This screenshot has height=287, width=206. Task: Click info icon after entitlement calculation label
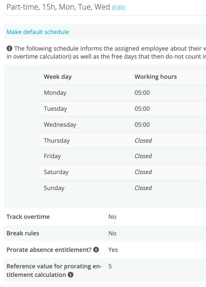click(x=71, y=275)
